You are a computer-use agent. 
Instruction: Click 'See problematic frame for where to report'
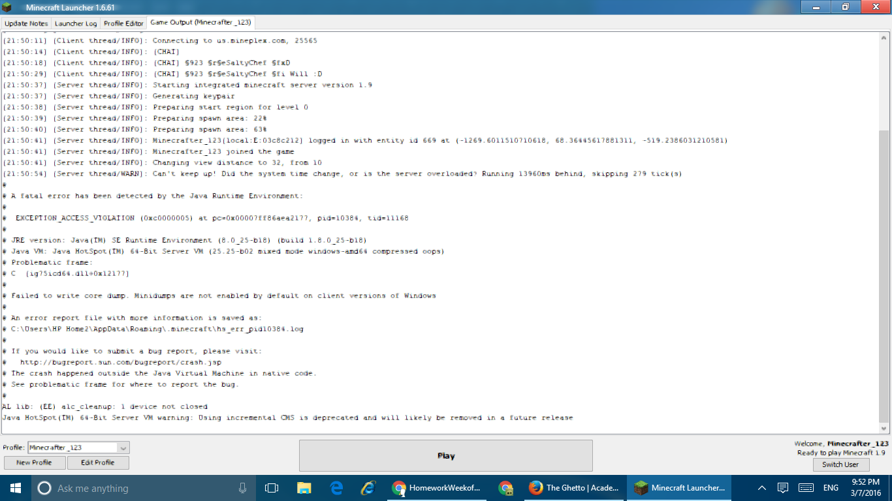121,384
